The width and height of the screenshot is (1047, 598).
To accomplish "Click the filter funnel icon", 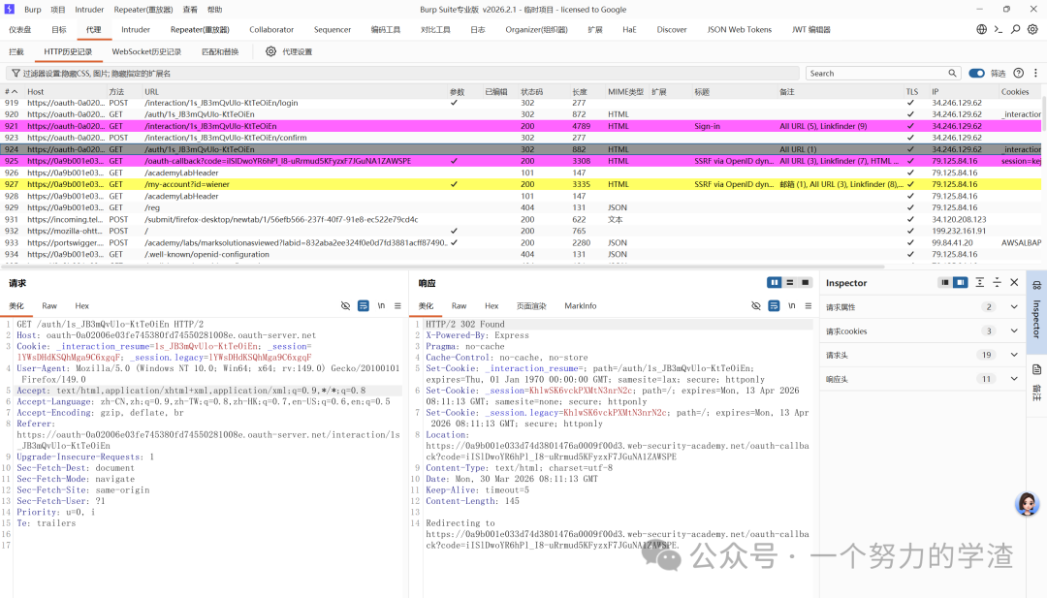I will (x=16, y=74).
